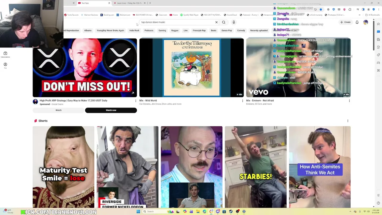Open the Tea for the Tillerman mix thumbnail

[192, 68]
